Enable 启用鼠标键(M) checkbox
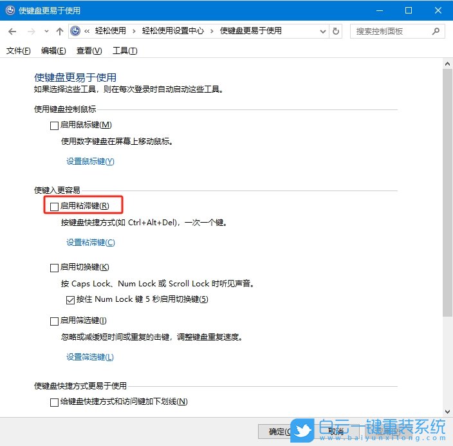The width and height of the screenshot is (453, 446). tap(54, 125)
